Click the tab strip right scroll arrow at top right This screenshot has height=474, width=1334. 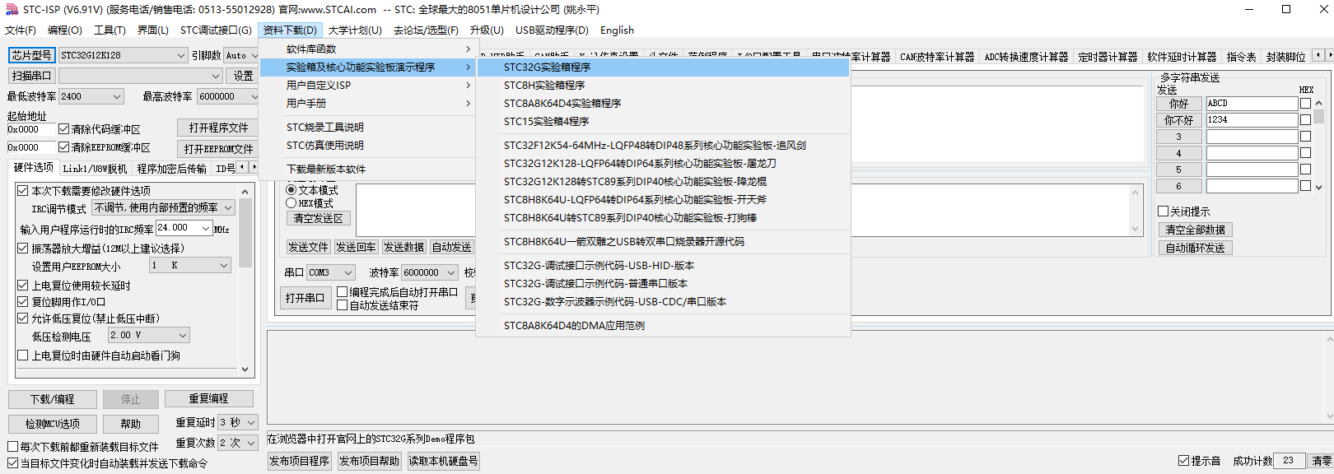(x=1328, y=55)
